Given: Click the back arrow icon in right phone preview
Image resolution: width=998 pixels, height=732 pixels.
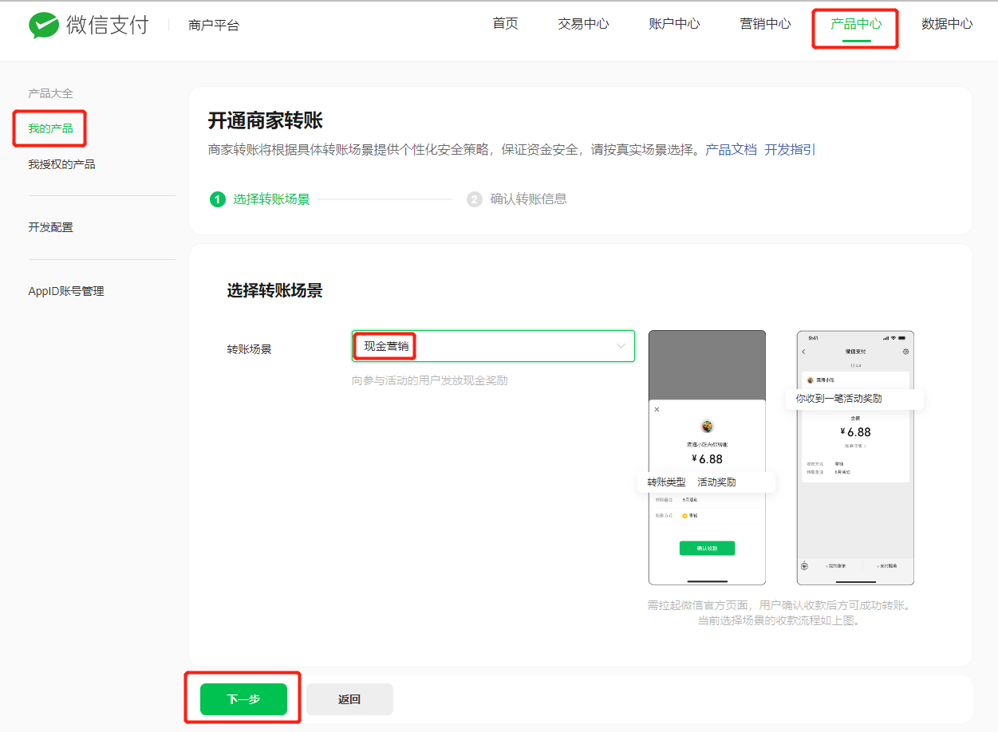Looking at the screenshot, I should 804,352.
